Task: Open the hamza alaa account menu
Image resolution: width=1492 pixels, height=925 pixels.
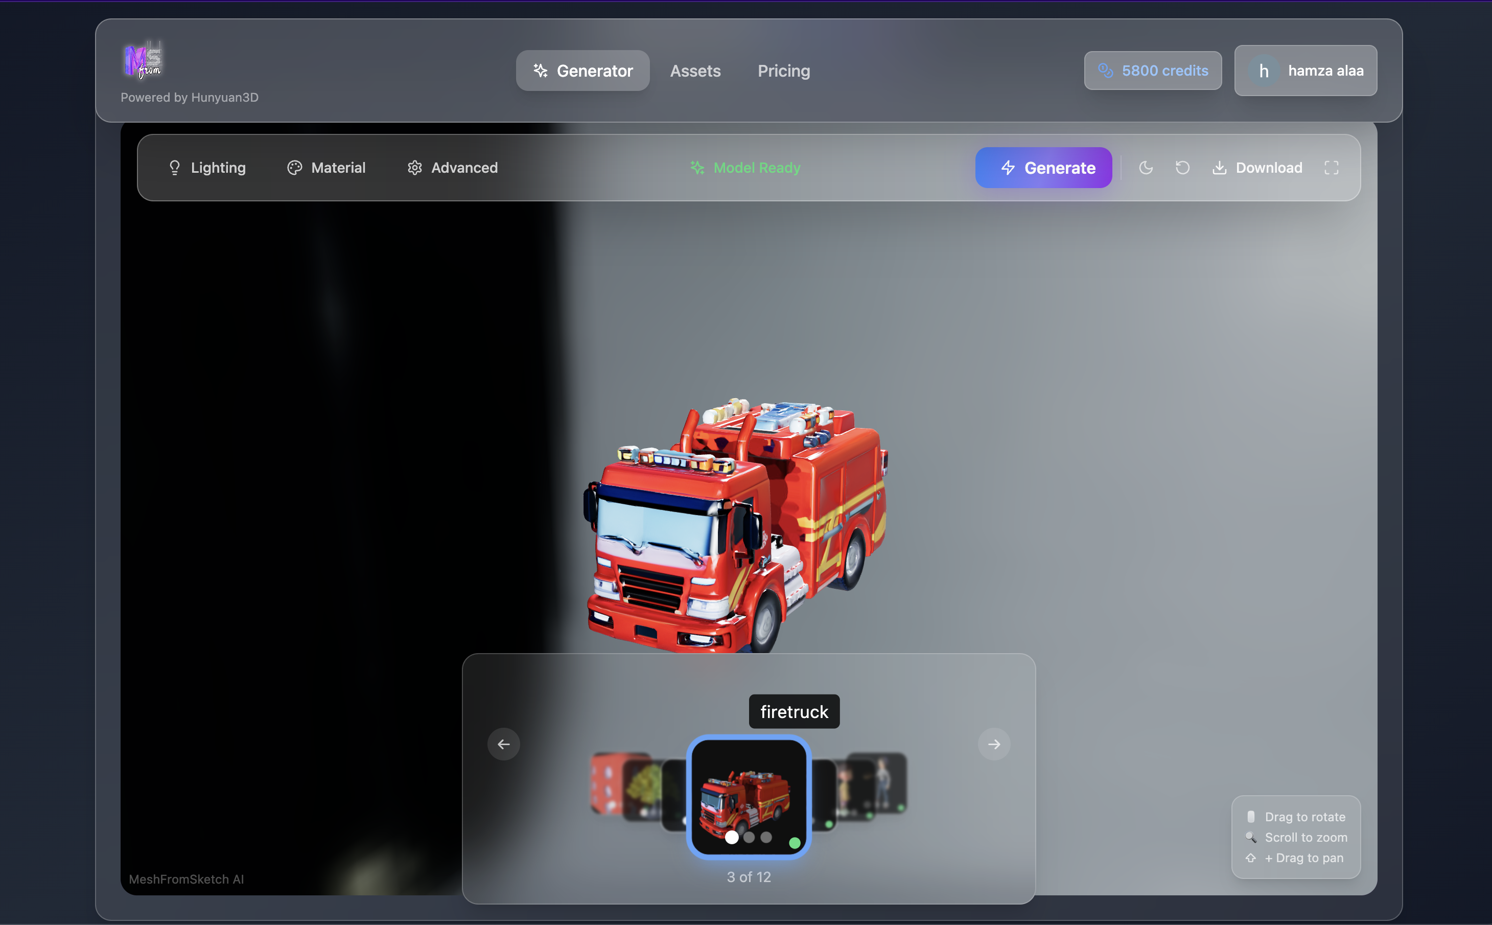Action: coord(1305,71)
